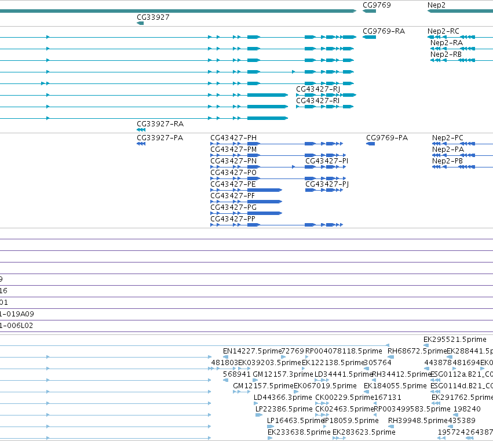
Task: Select the CG9769 gene label
Action: (x=377, y=5)
